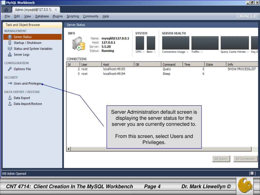Click the Server Status play icon
This screenshot has width=260, height=195.
click(x=10, y=37)
